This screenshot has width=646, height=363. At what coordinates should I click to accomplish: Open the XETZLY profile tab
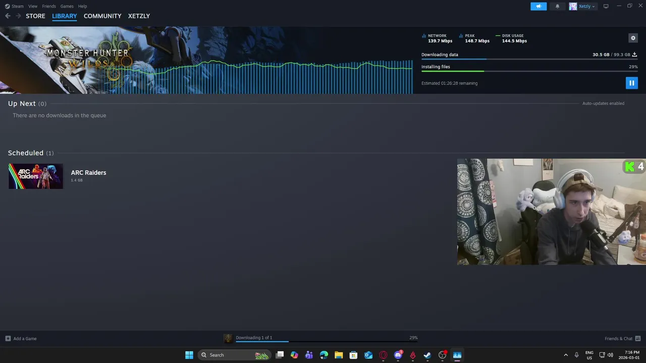139,16
